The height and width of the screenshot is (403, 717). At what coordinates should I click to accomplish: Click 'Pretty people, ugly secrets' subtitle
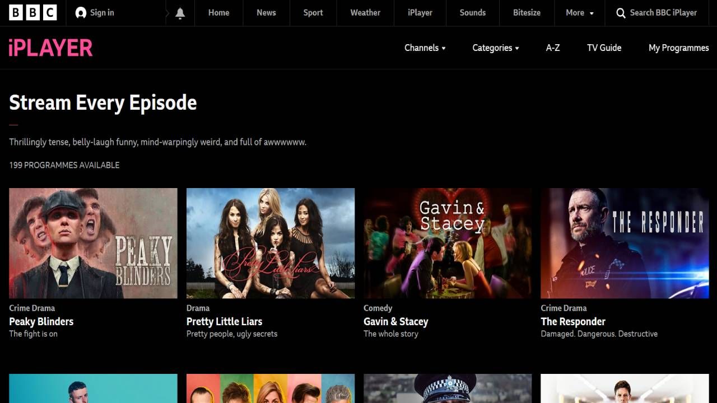(x=232, y=334)
